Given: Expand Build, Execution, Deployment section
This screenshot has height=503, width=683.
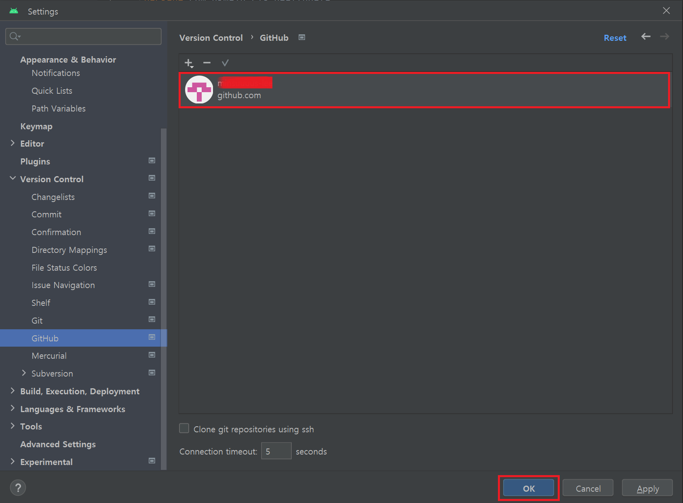Looking at the screenshot, I should click(13, 390).
